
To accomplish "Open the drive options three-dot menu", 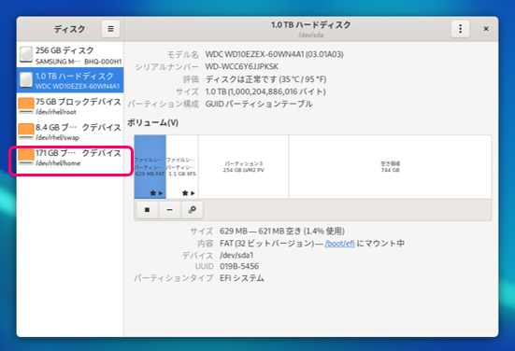I will coord(460,29).
